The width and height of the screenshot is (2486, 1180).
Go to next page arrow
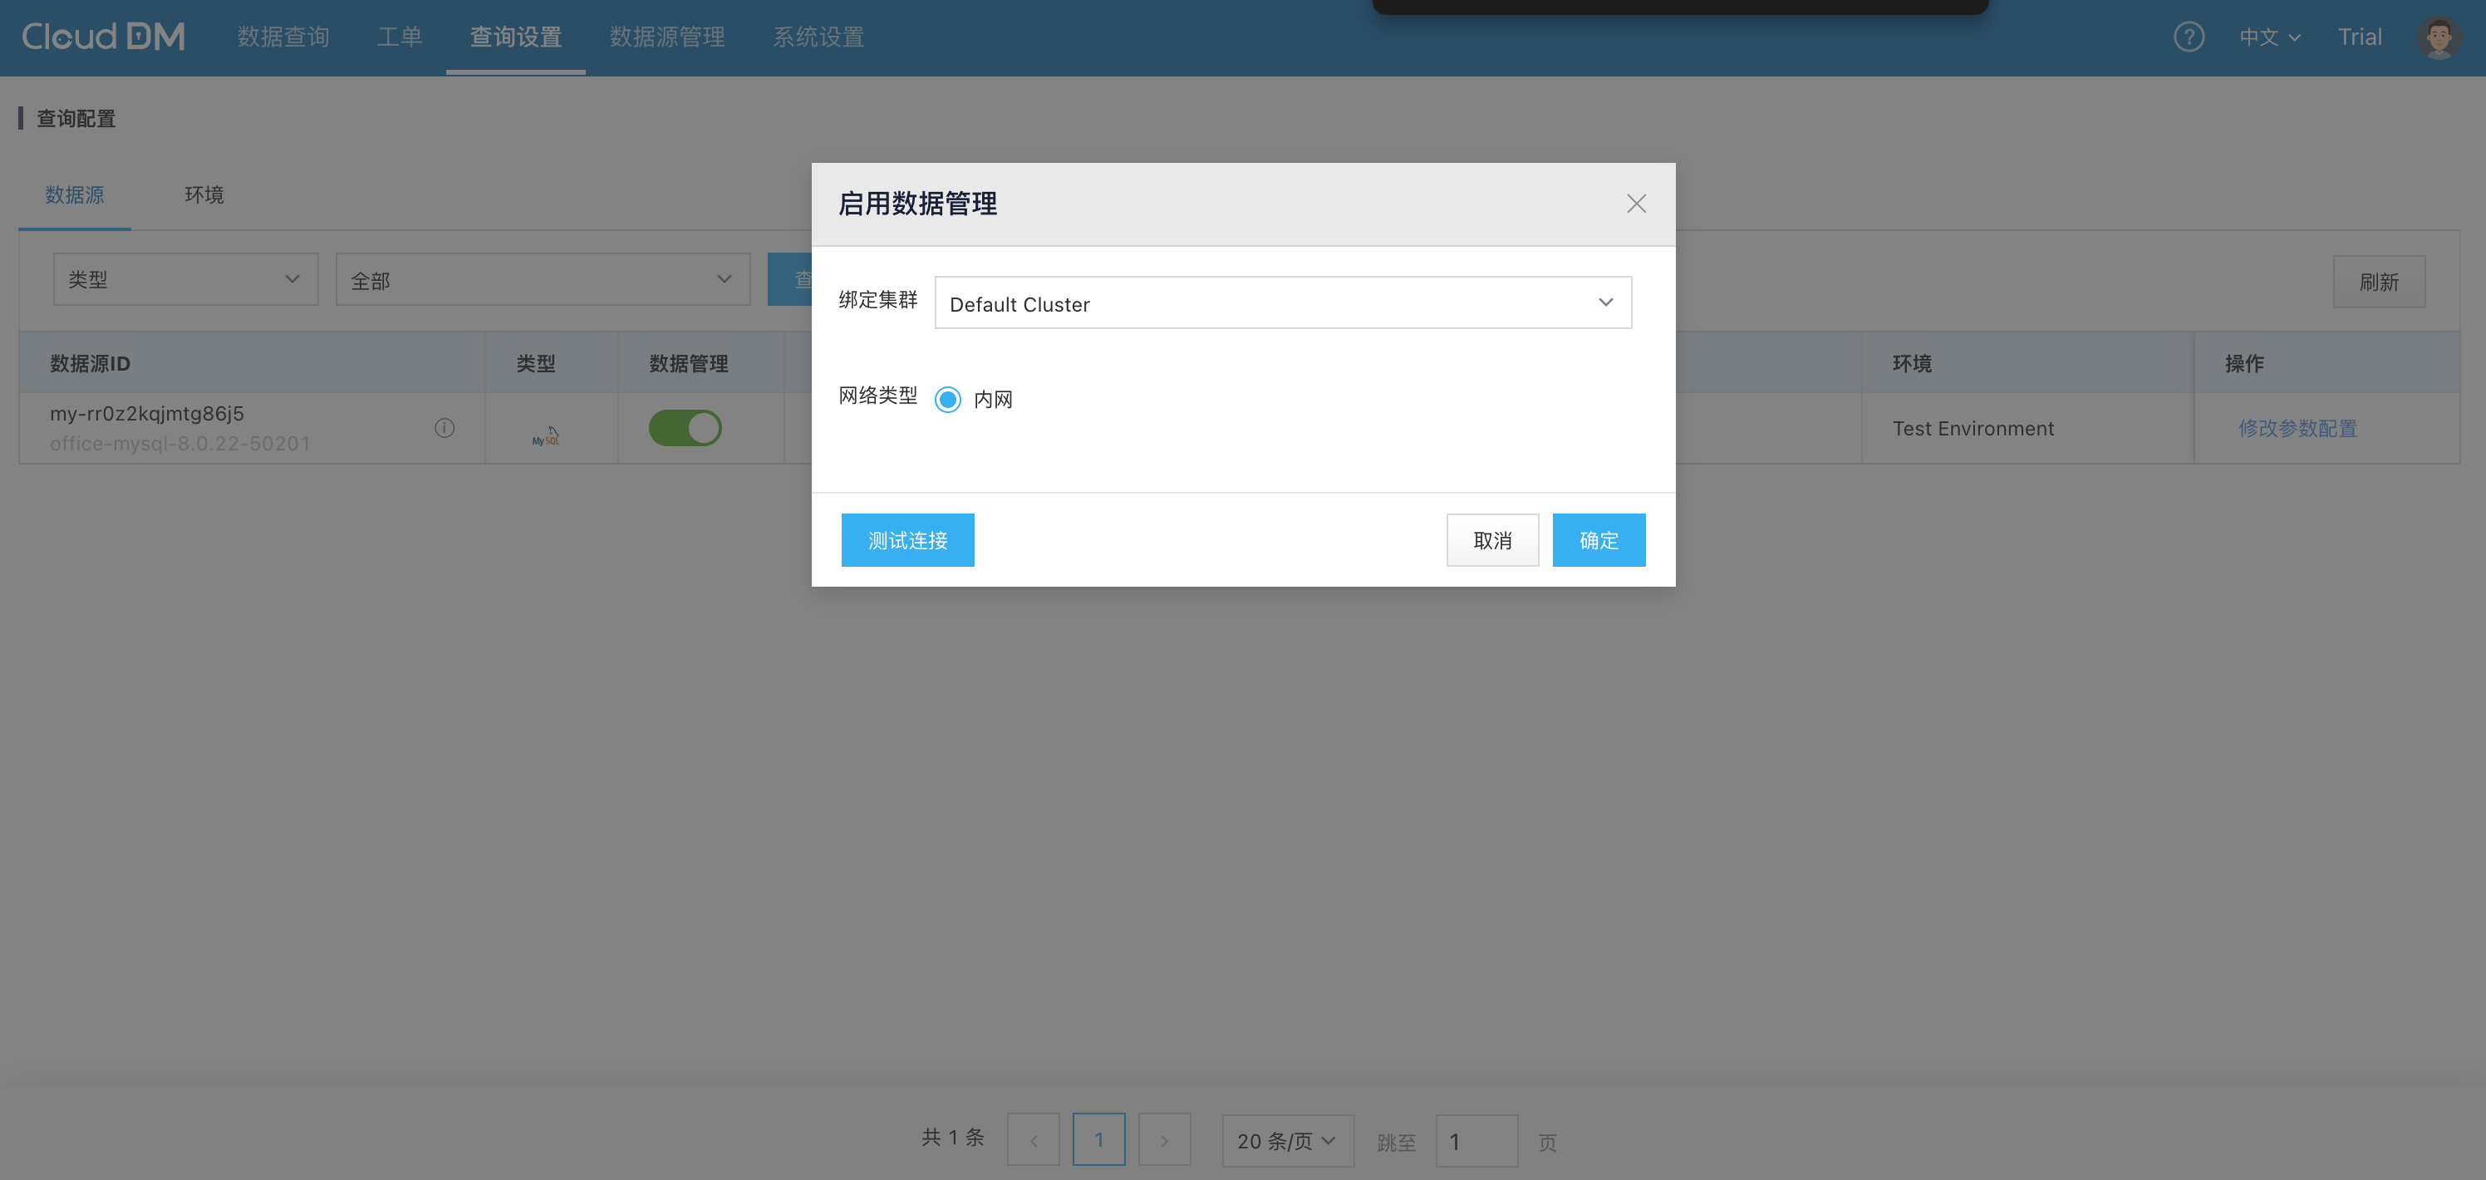1164,1140
